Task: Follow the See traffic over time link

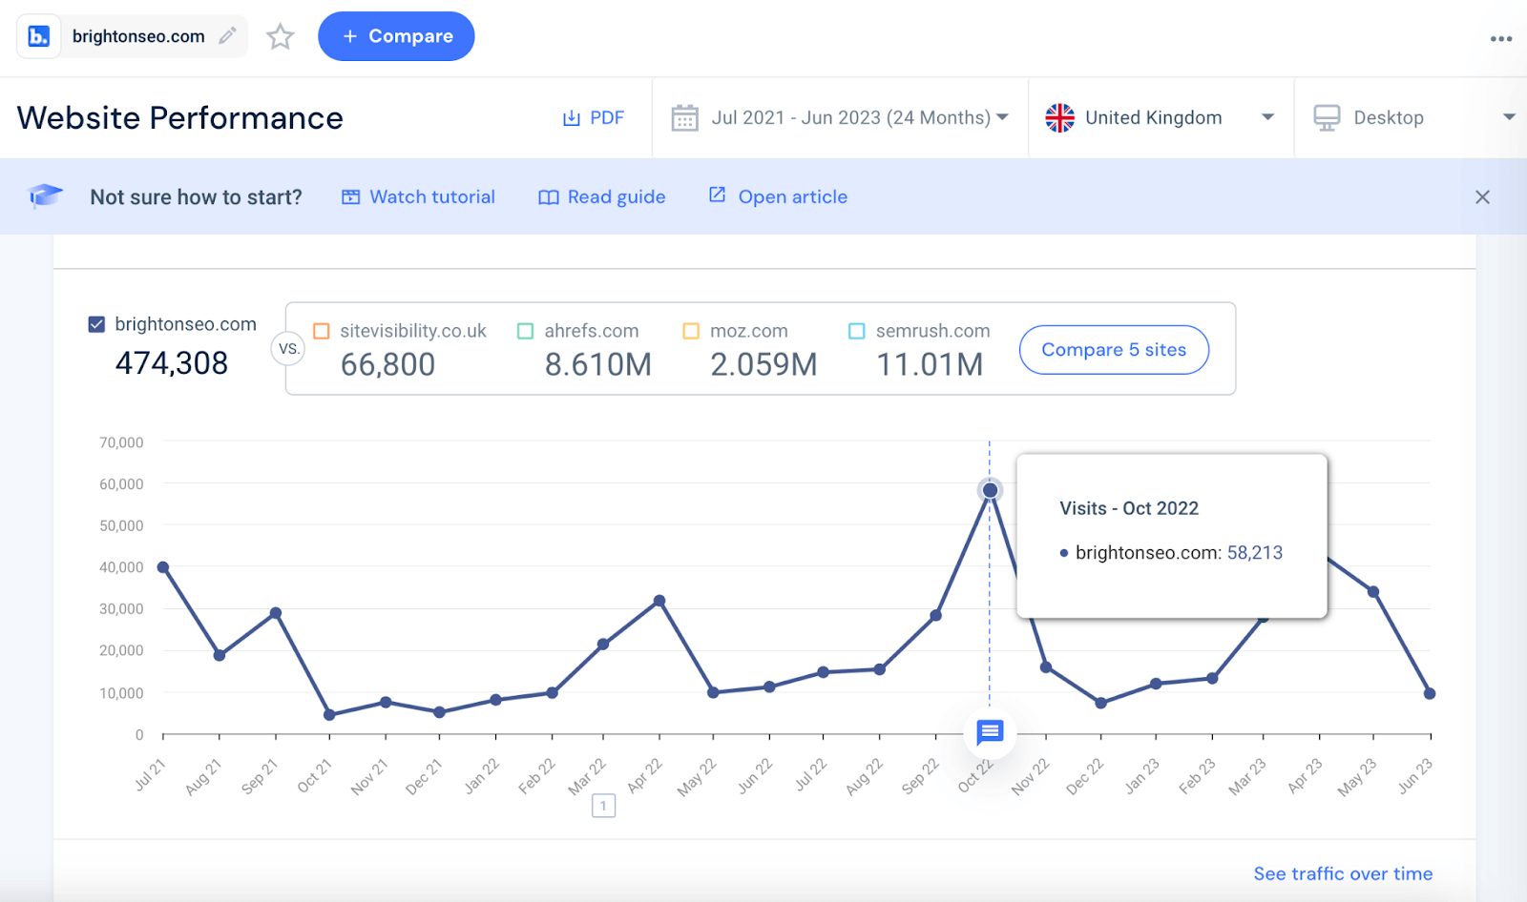Action: coord(1343,873)
